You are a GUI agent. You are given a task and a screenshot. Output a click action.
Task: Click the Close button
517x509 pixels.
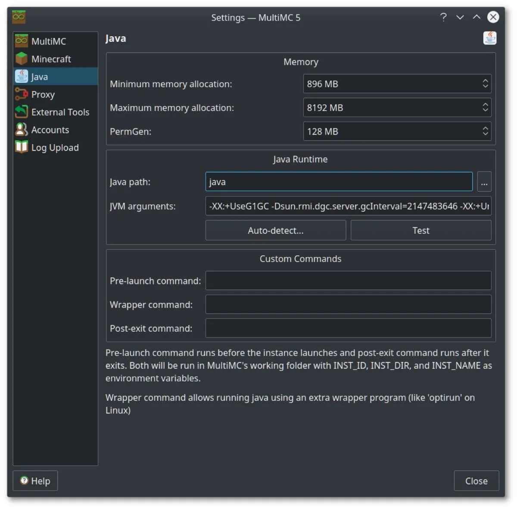477,481
